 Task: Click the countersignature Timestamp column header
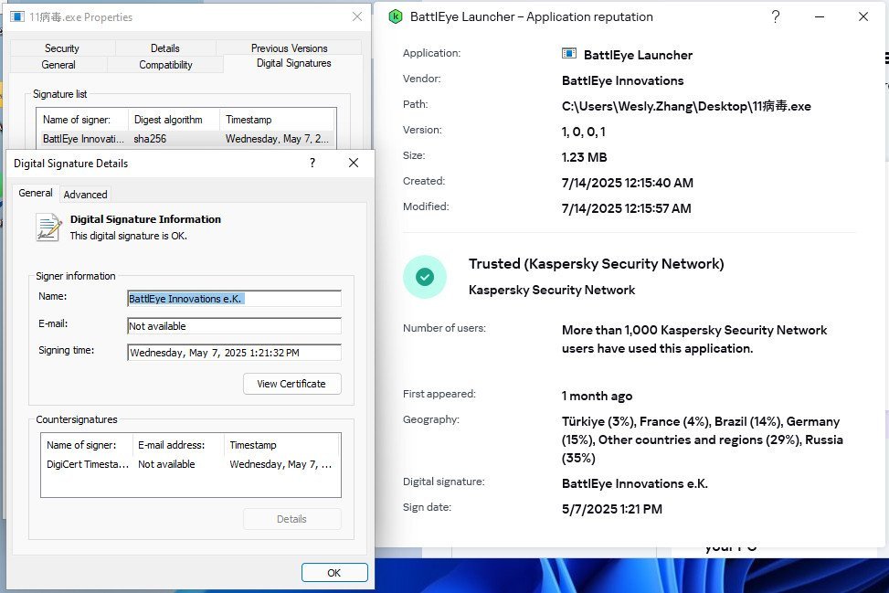coord(281,445)
